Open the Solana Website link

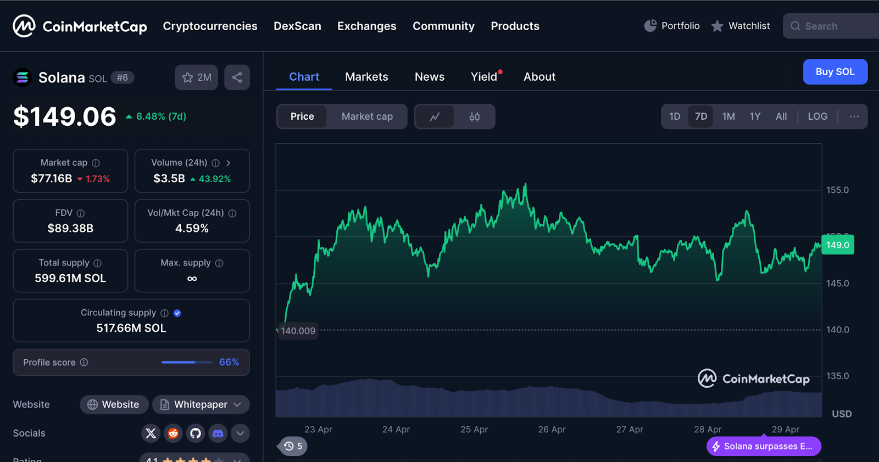[x=114, y=405]
